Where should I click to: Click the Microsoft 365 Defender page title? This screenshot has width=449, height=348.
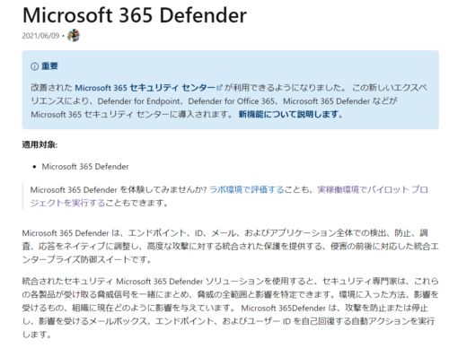[x=135, y=15]
